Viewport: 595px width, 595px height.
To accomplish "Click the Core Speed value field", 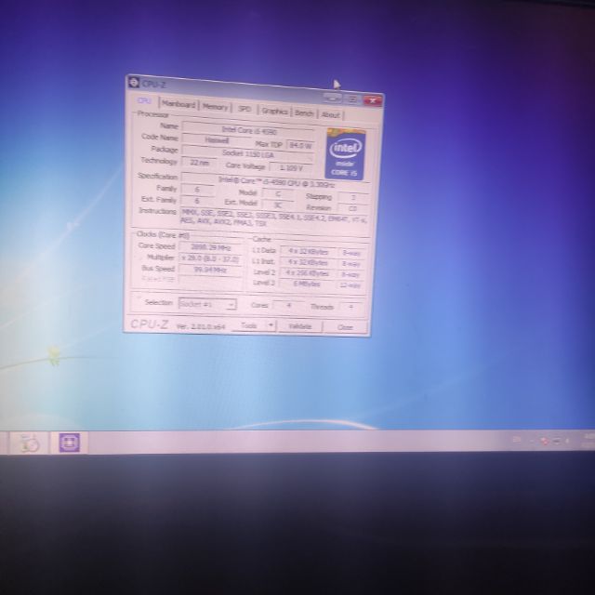I will tap(205, 246).
